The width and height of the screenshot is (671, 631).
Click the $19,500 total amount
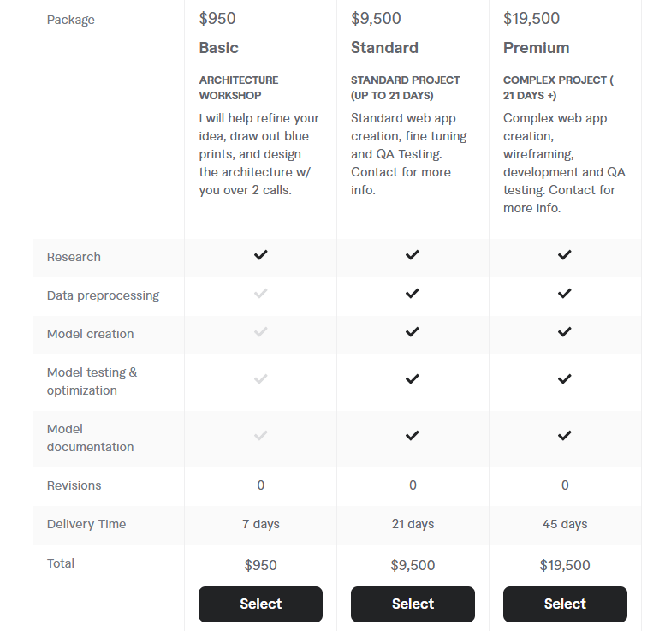565,565
